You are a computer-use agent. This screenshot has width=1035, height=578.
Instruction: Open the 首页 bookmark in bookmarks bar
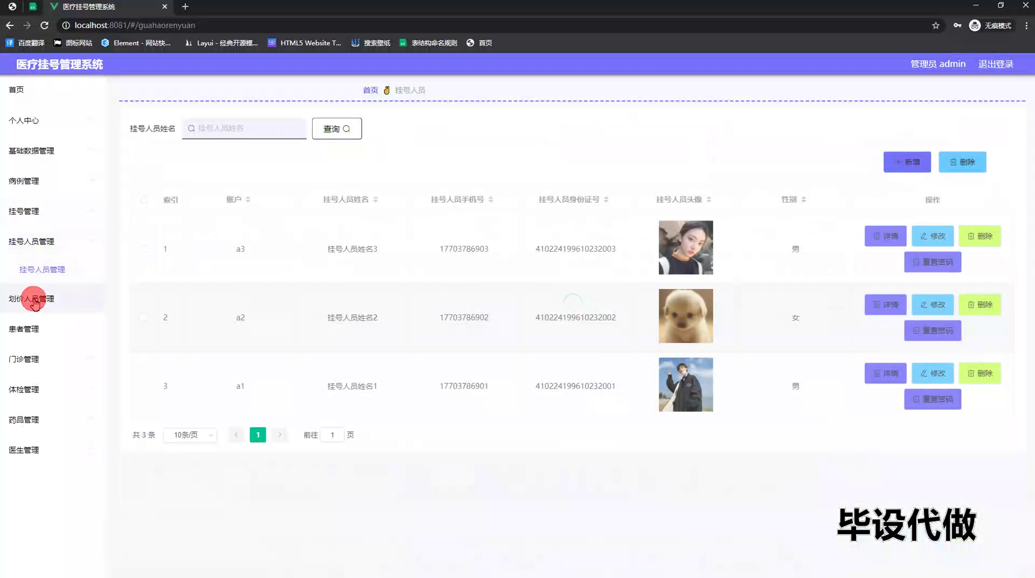pos(479,43)
